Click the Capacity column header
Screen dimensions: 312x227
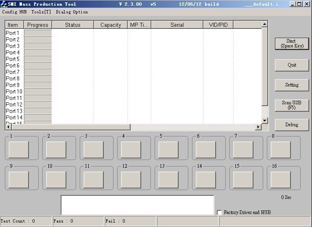(x=111, y=25)
